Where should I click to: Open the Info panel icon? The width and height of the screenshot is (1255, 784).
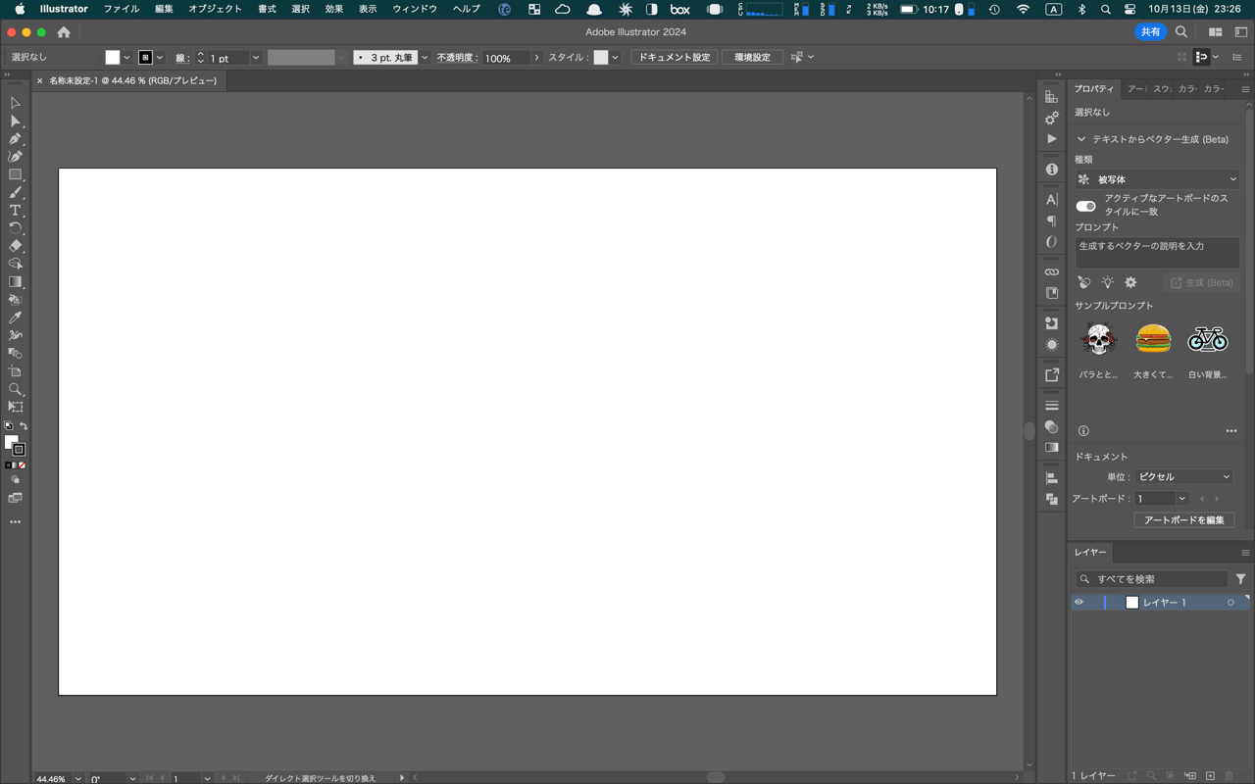[1052, 170]
